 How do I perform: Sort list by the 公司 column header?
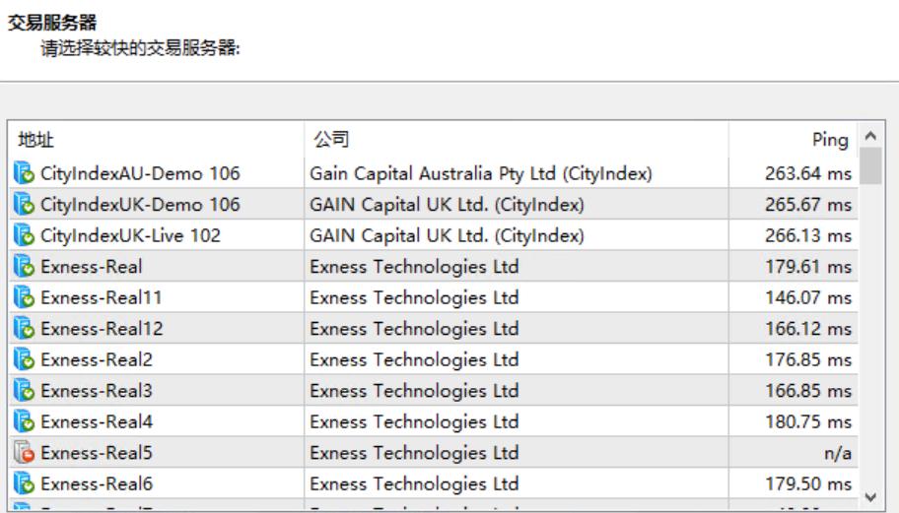(x=516, y=140)
